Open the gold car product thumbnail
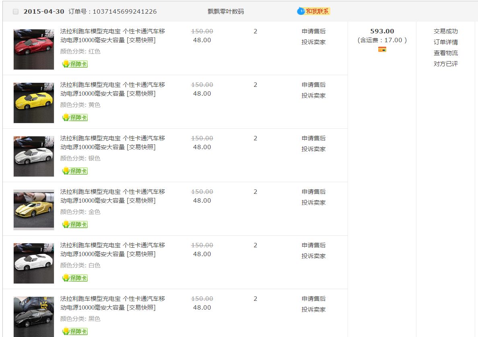The width and height of the screenshot is (478, 337). click(34, 210)
